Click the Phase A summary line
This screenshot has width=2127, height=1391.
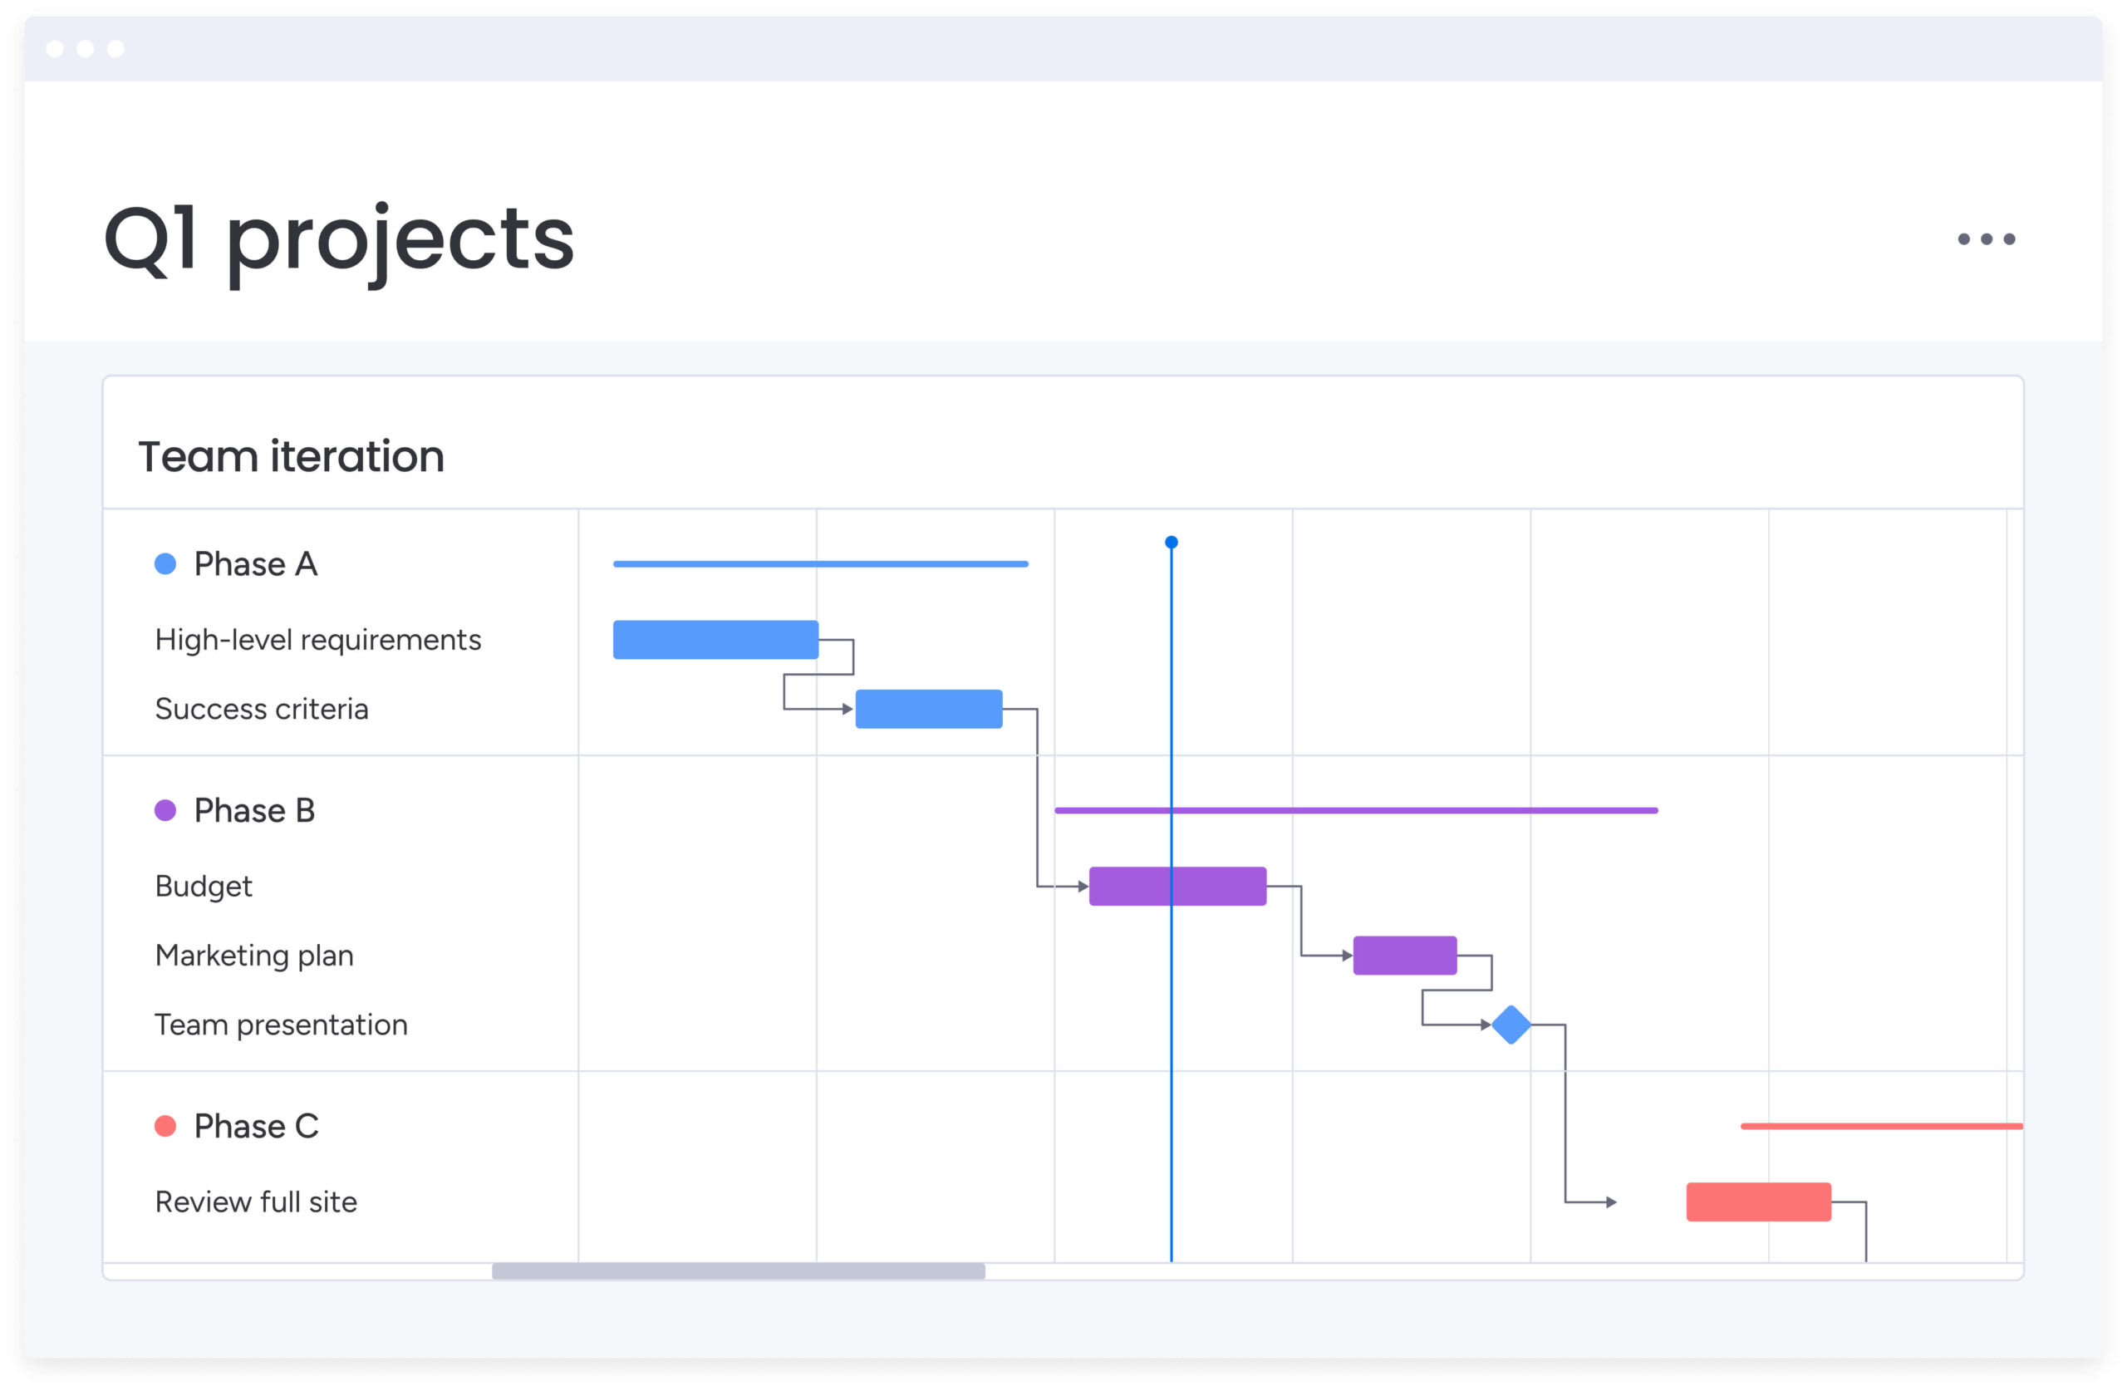pyautogui.click(x=820, y=564)
